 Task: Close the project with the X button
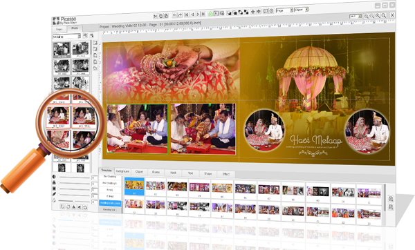point(392,15)
